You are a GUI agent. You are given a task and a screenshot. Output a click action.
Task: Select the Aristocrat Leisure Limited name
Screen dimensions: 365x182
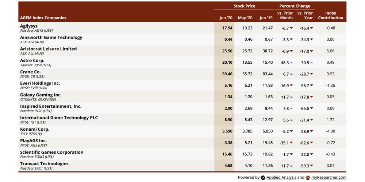49,49
